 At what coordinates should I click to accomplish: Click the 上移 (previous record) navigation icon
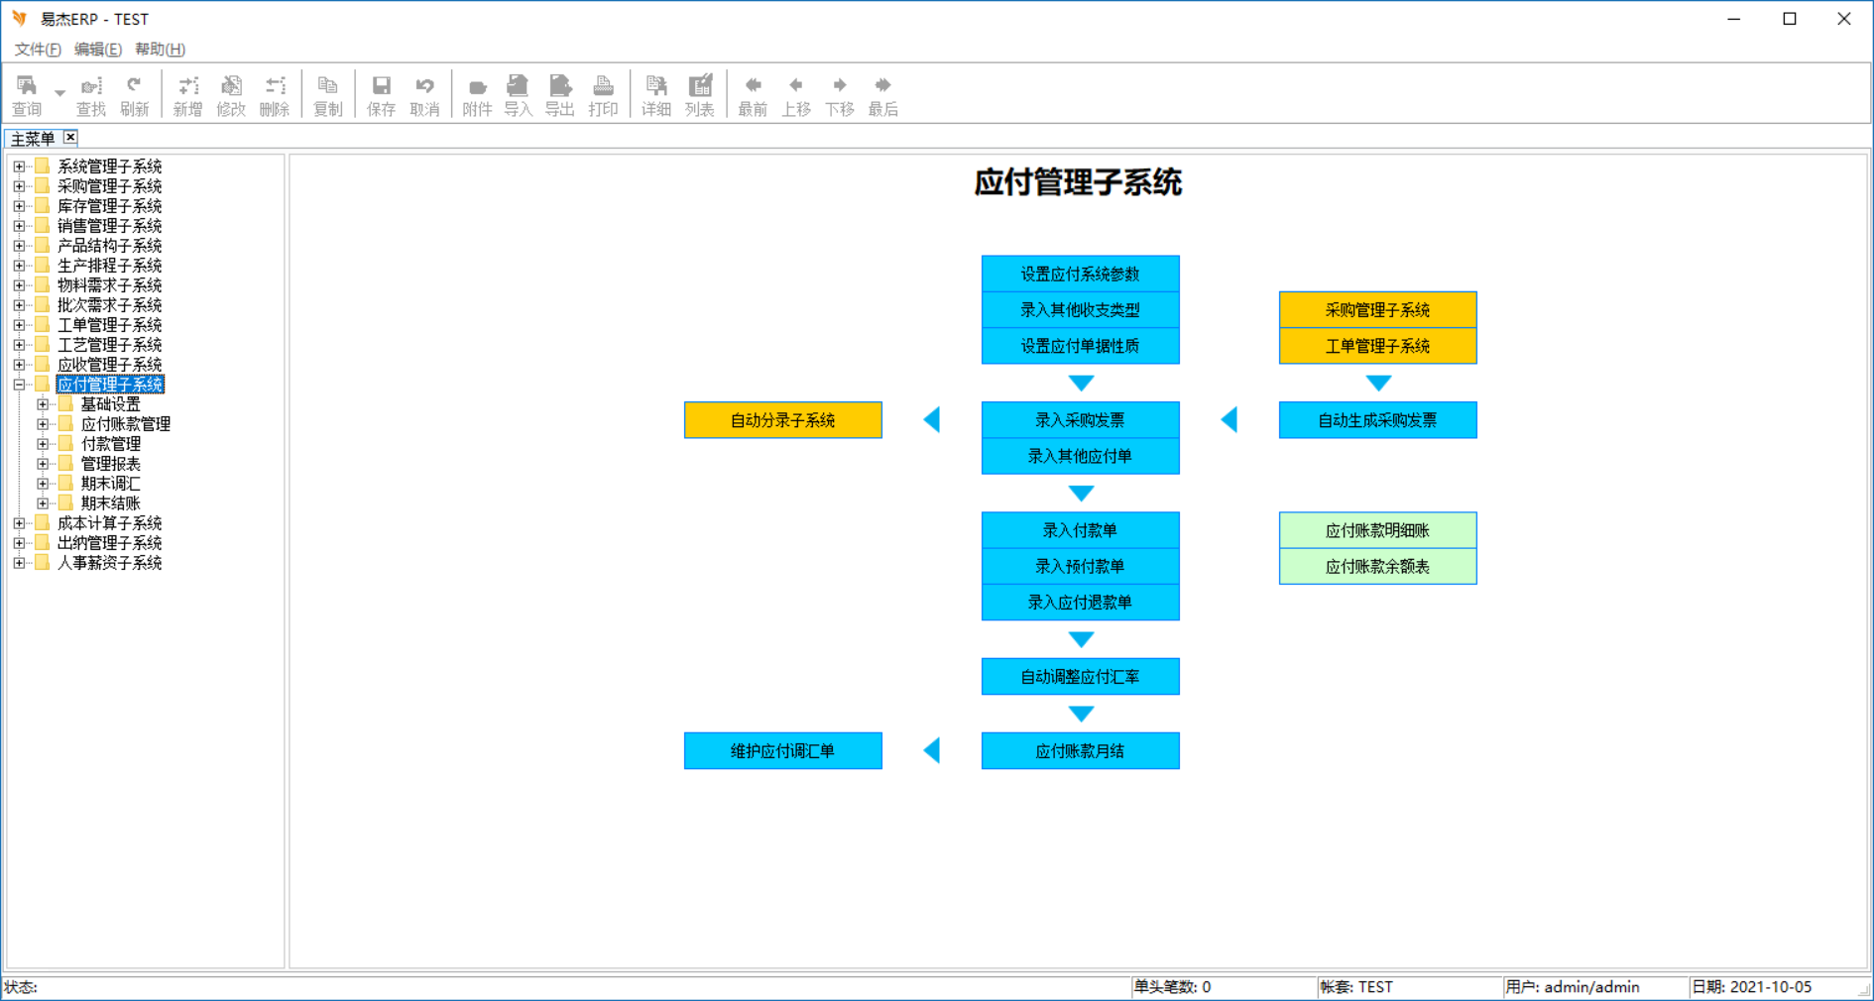[x=796, y=96]
